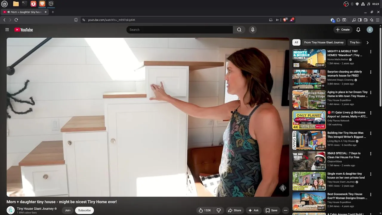Select the All filter chip
Image resolution: width=382 pixels, height=215 pixels.
point(296,42)
